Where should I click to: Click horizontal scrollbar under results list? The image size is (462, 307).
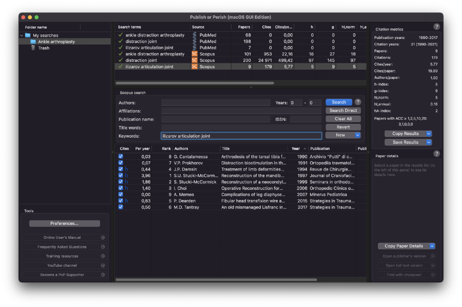pyautogui.click(x=216, y=280)
